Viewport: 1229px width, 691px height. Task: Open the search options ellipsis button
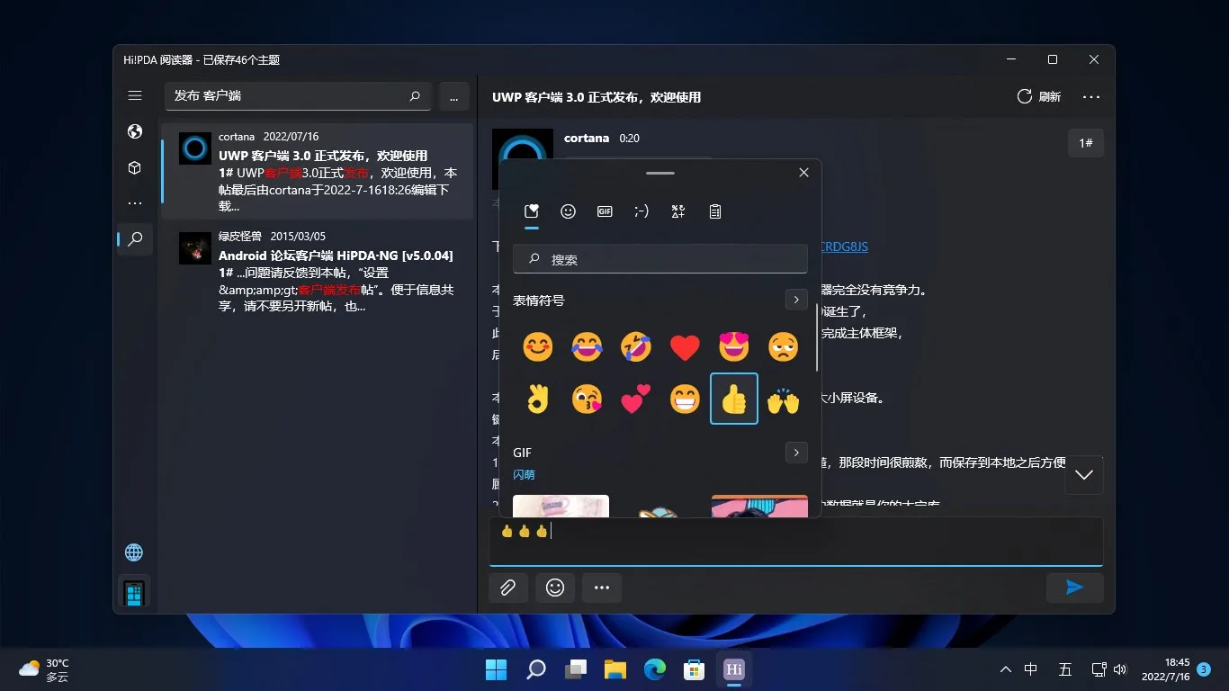[454, 95]
